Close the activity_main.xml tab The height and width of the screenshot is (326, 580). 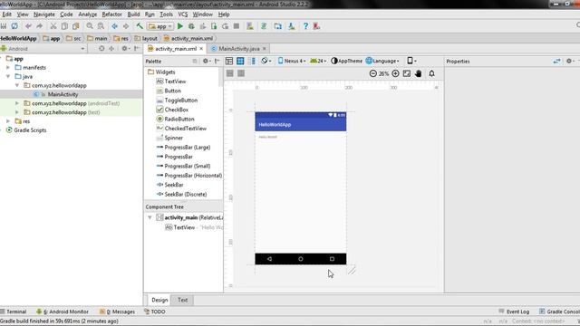coord(201,48)
